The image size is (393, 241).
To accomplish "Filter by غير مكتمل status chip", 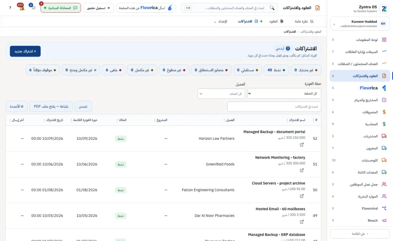I will [x=142, y=70].
